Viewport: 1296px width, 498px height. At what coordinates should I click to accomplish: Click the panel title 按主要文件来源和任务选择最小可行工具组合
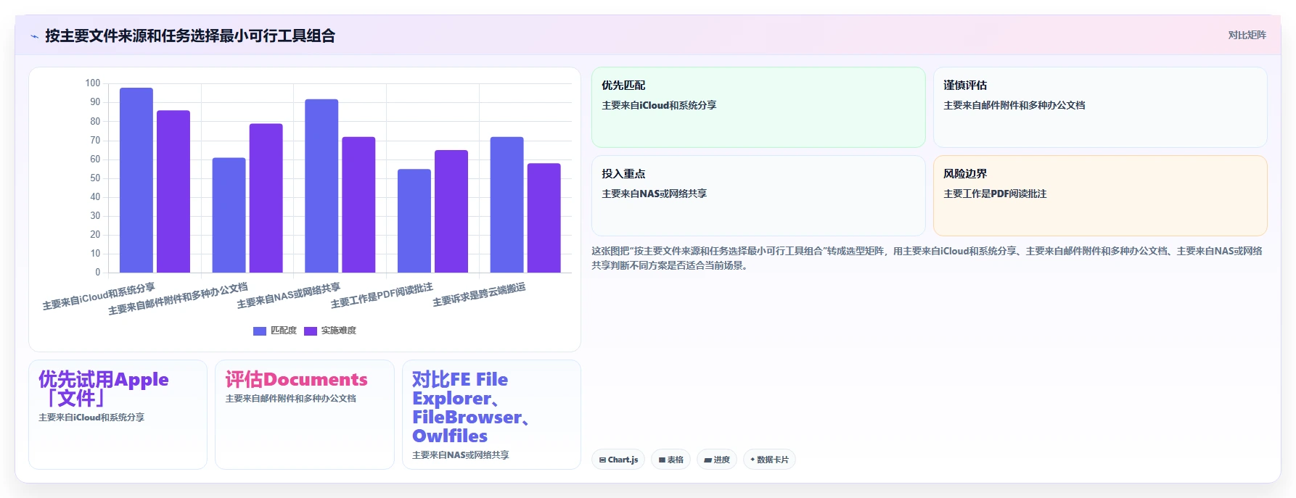tap(190, 36)
